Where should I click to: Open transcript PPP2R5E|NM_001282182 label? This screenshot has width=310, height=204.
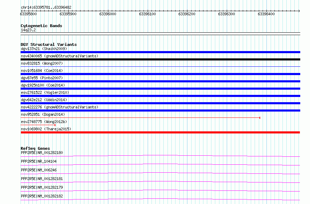(42, 196)
